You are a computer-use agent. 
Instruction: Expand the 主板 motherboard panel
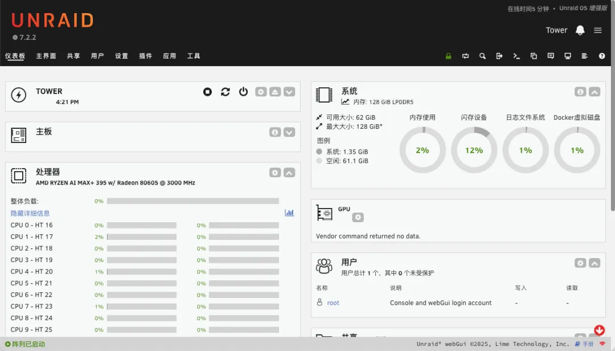289,132
